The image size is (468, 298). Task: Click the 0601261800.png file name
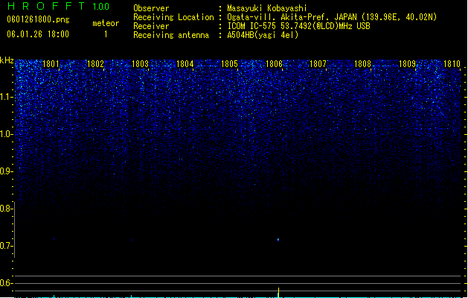coord(38,19)
